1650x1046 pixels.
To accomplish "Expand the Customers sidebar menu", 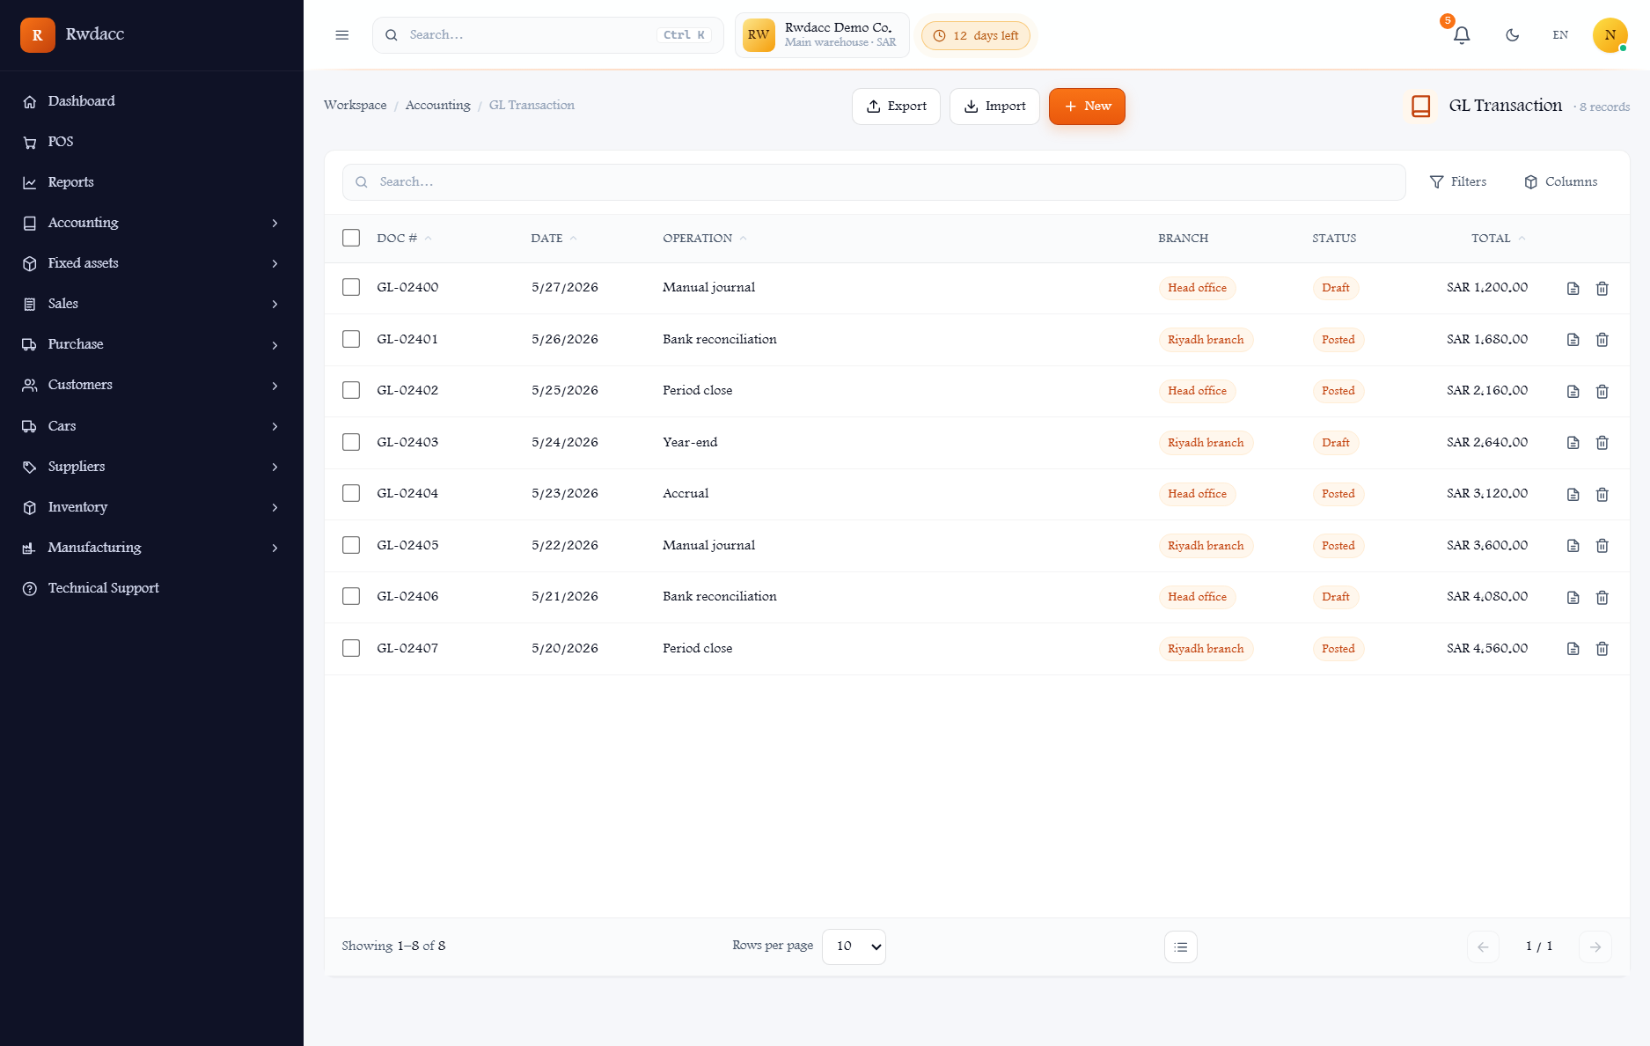I will click(x=151, y=385).
